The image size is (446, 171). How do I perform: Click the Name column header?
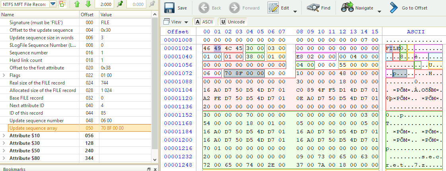tap(39, 15)
